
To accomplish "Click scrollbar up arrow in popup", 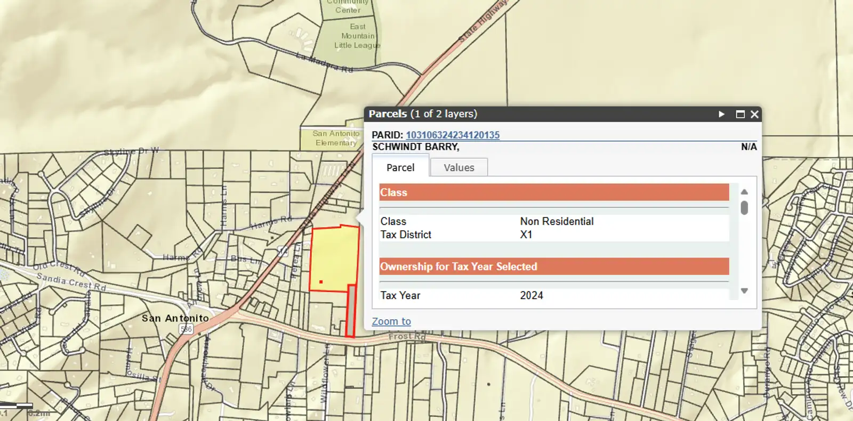I will click(744, 192).
